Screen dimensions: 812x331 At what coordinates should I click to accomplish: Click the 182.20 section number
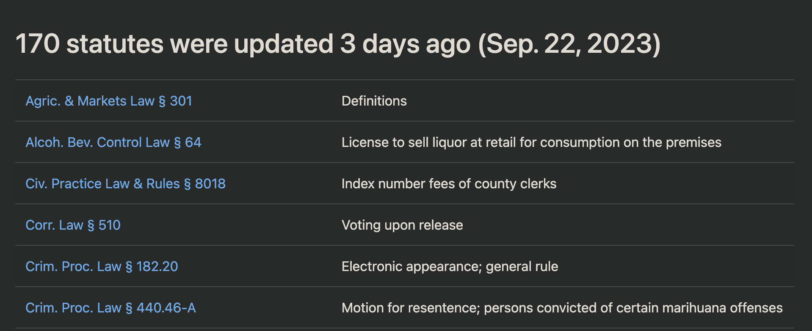click(x=157, y=266)
